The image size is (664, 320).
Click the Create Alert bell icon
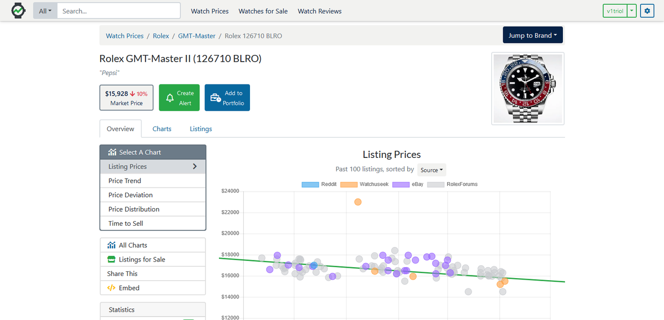tap(170, 98)
